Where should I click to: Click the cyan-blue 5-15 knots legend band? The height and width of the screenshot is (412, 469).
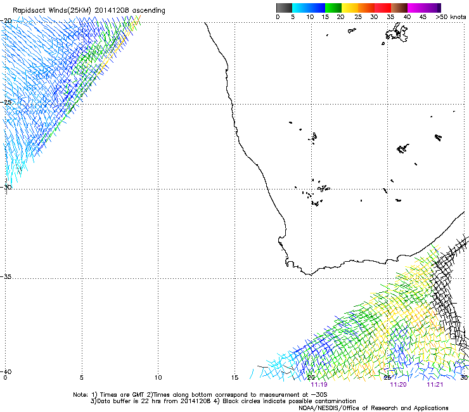(x=309, y=8)
